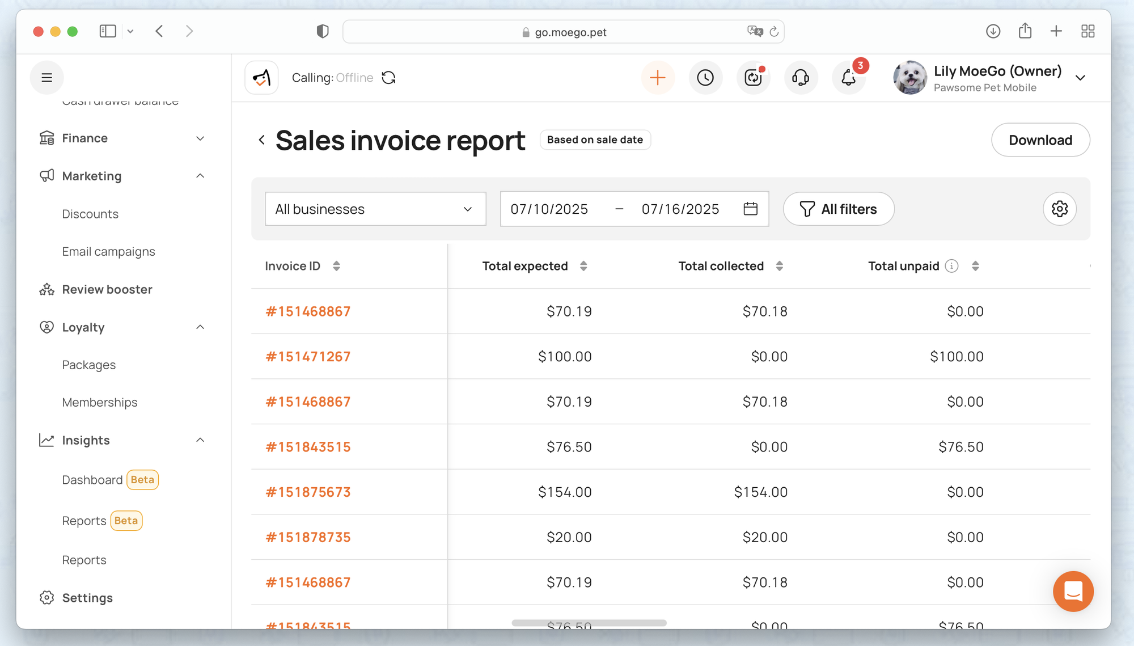The width and height of the screenshot is (1134, 646).
Task: Click the table settings gear icon
Action: [1059, 209]
